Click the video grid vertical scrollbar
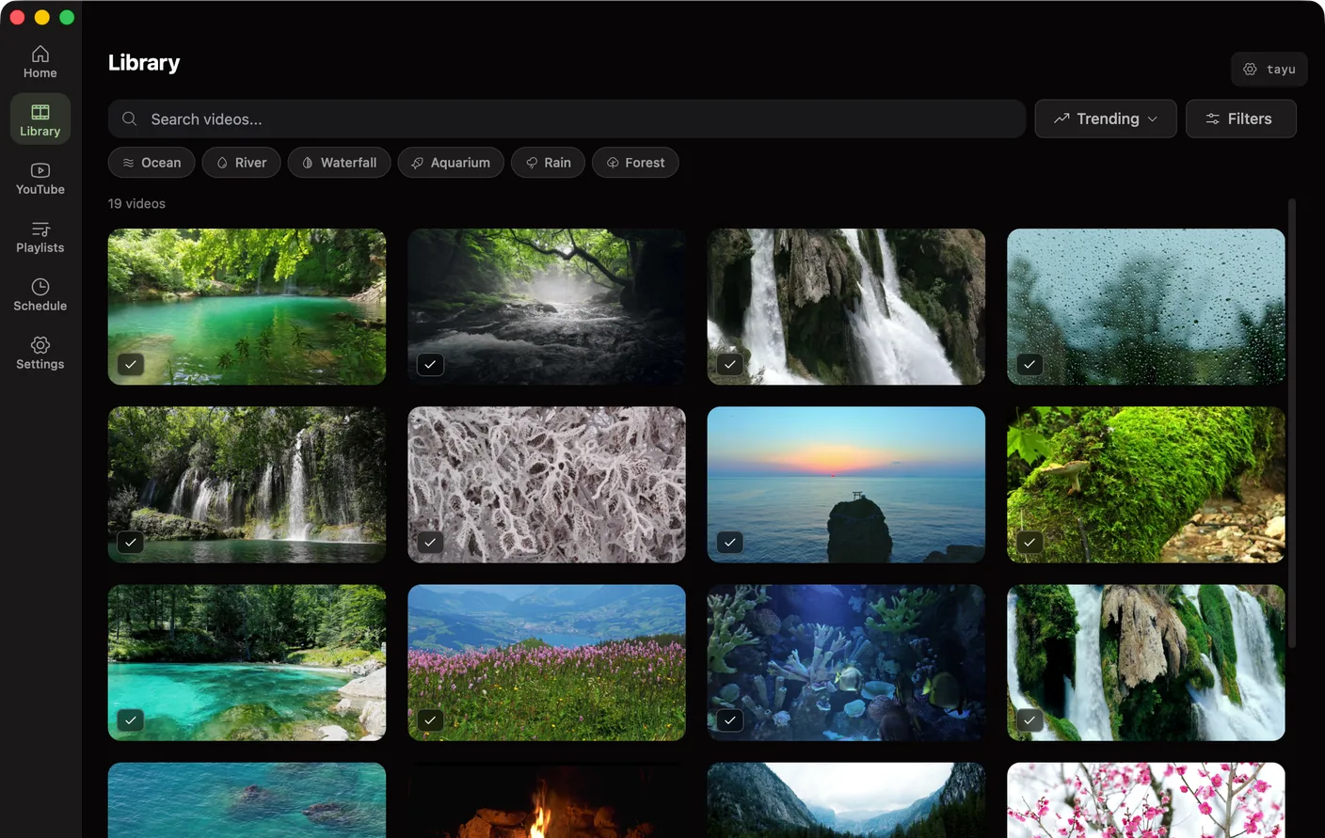 [x=1292, y=423]
